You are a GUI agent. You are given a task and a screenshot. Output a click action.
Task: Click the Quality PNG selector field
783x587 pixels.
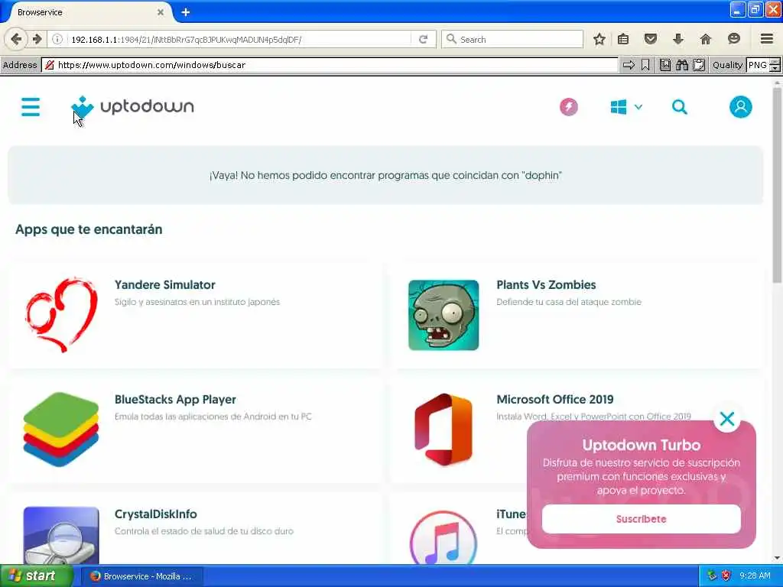(758, 65)
